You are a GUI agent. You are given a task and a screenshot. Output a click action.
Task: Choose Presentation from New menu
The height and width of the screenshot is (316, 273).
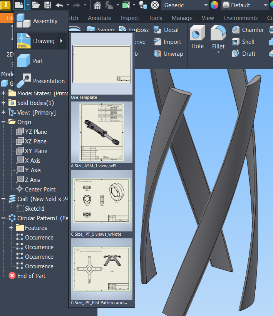(x=41, y=81)
